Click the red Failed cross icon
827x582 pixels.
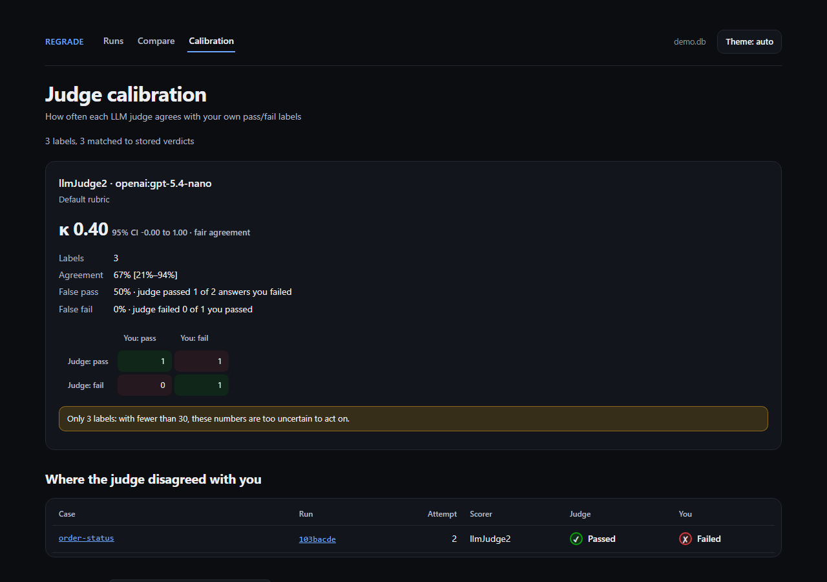click(x=686, y=539)
